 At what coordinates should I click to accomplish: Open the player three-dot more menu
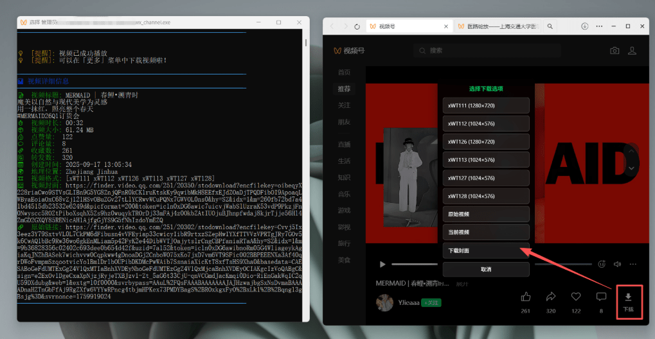(x=633, y=264)
